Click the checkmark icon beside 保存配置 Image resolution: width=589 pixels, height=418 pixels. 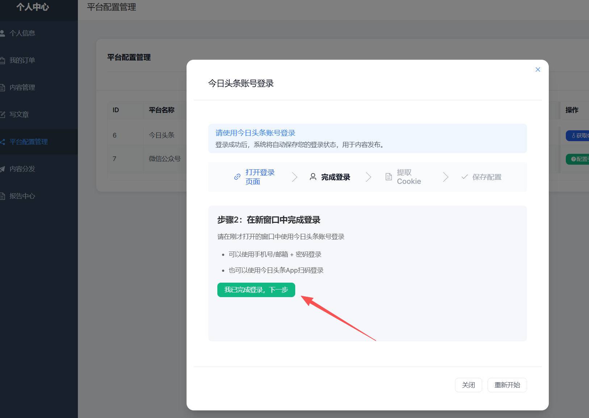464,177
